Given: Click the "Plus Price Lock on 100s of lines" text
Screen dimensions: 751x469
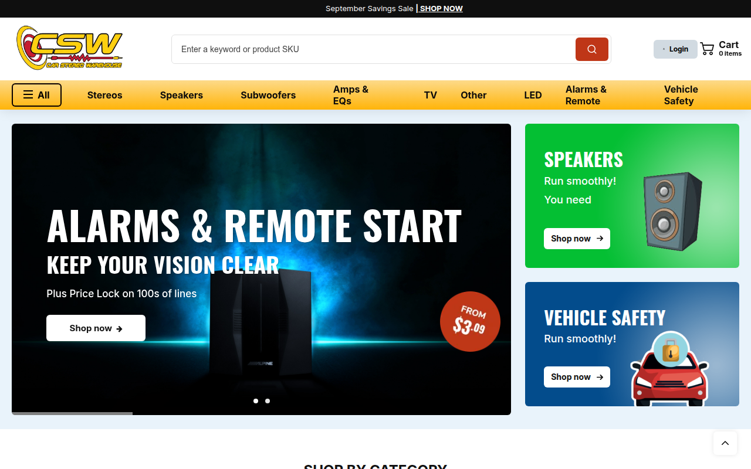Looking at the screenshot, I should [121, 294].
